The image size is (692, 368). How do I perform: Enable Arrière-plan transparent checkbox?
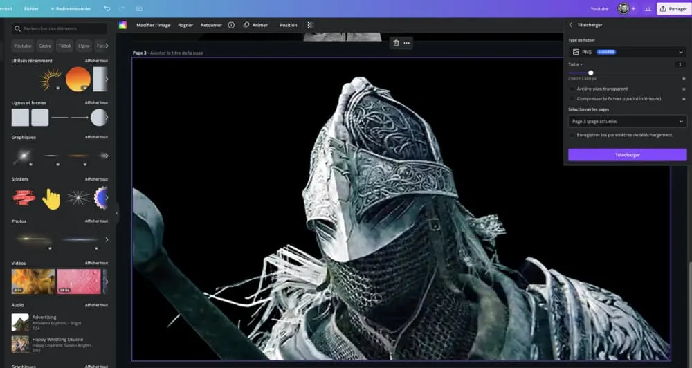pos(572,89)
